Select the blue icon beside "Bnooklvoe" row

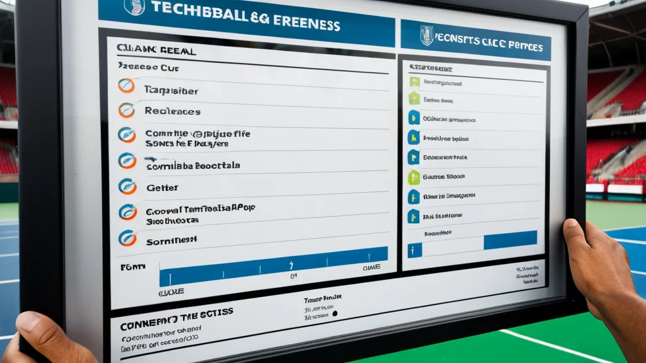414,137
